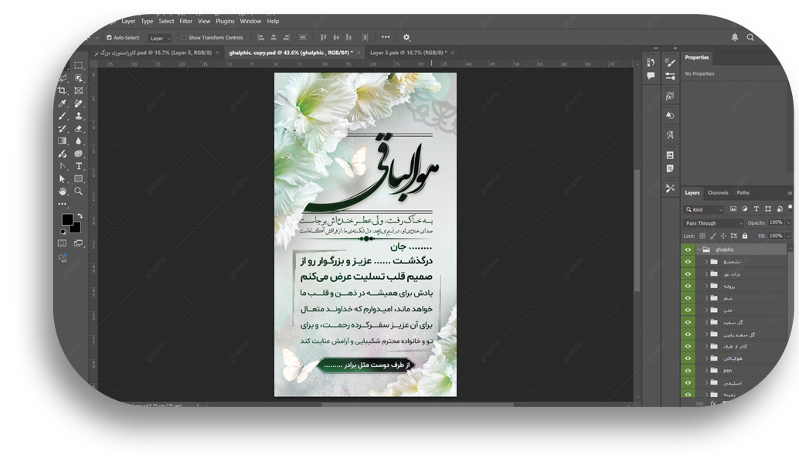This screenshot has width=799, height=465.
Task: Expand the pen layer group
Action: [x=706, y=370]
